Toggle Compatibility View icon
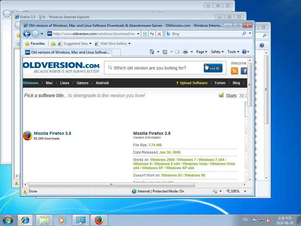301x226 pixels. click(x=145, y=34)
